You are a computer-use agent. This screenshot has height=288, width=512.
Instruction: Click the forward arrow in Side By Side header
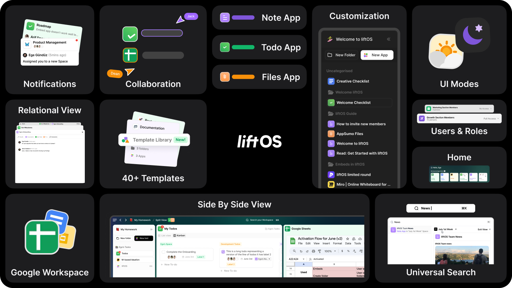[126, 220]
